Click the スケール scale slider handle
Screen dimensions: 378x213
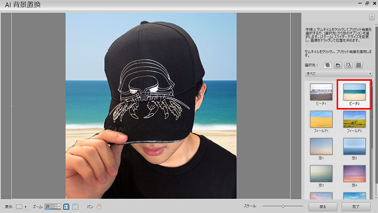(283, 206)
